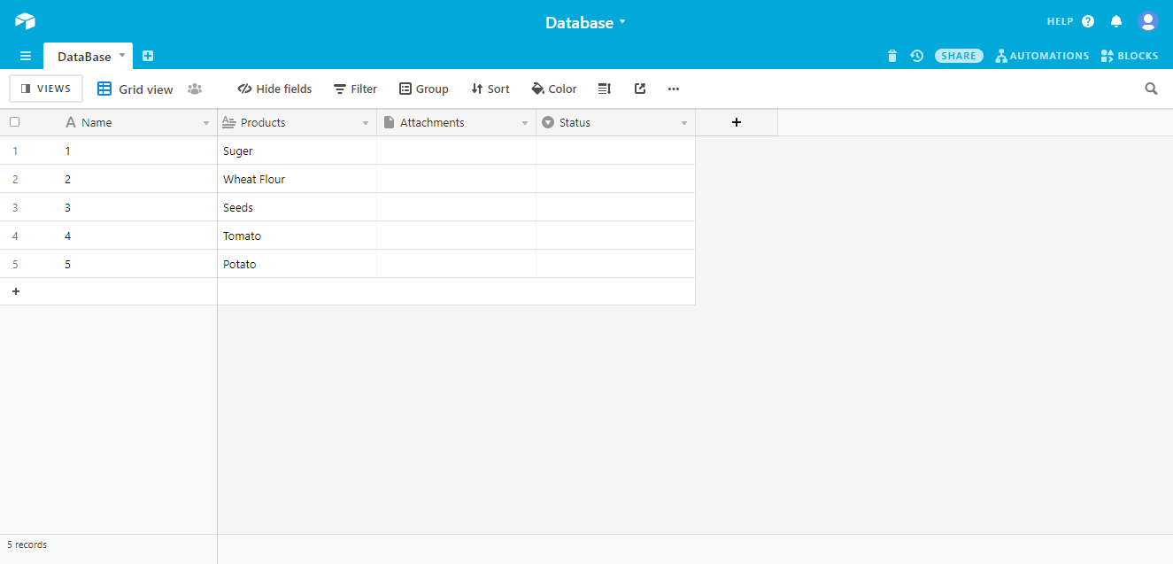The image size is (1173, 564).
Task: Select the Wheat Flour cell
Action: 297,179
